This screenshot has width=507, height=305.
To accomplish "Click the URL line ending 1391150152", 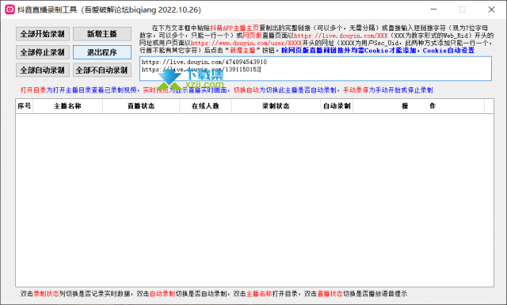I will (200, 70).
